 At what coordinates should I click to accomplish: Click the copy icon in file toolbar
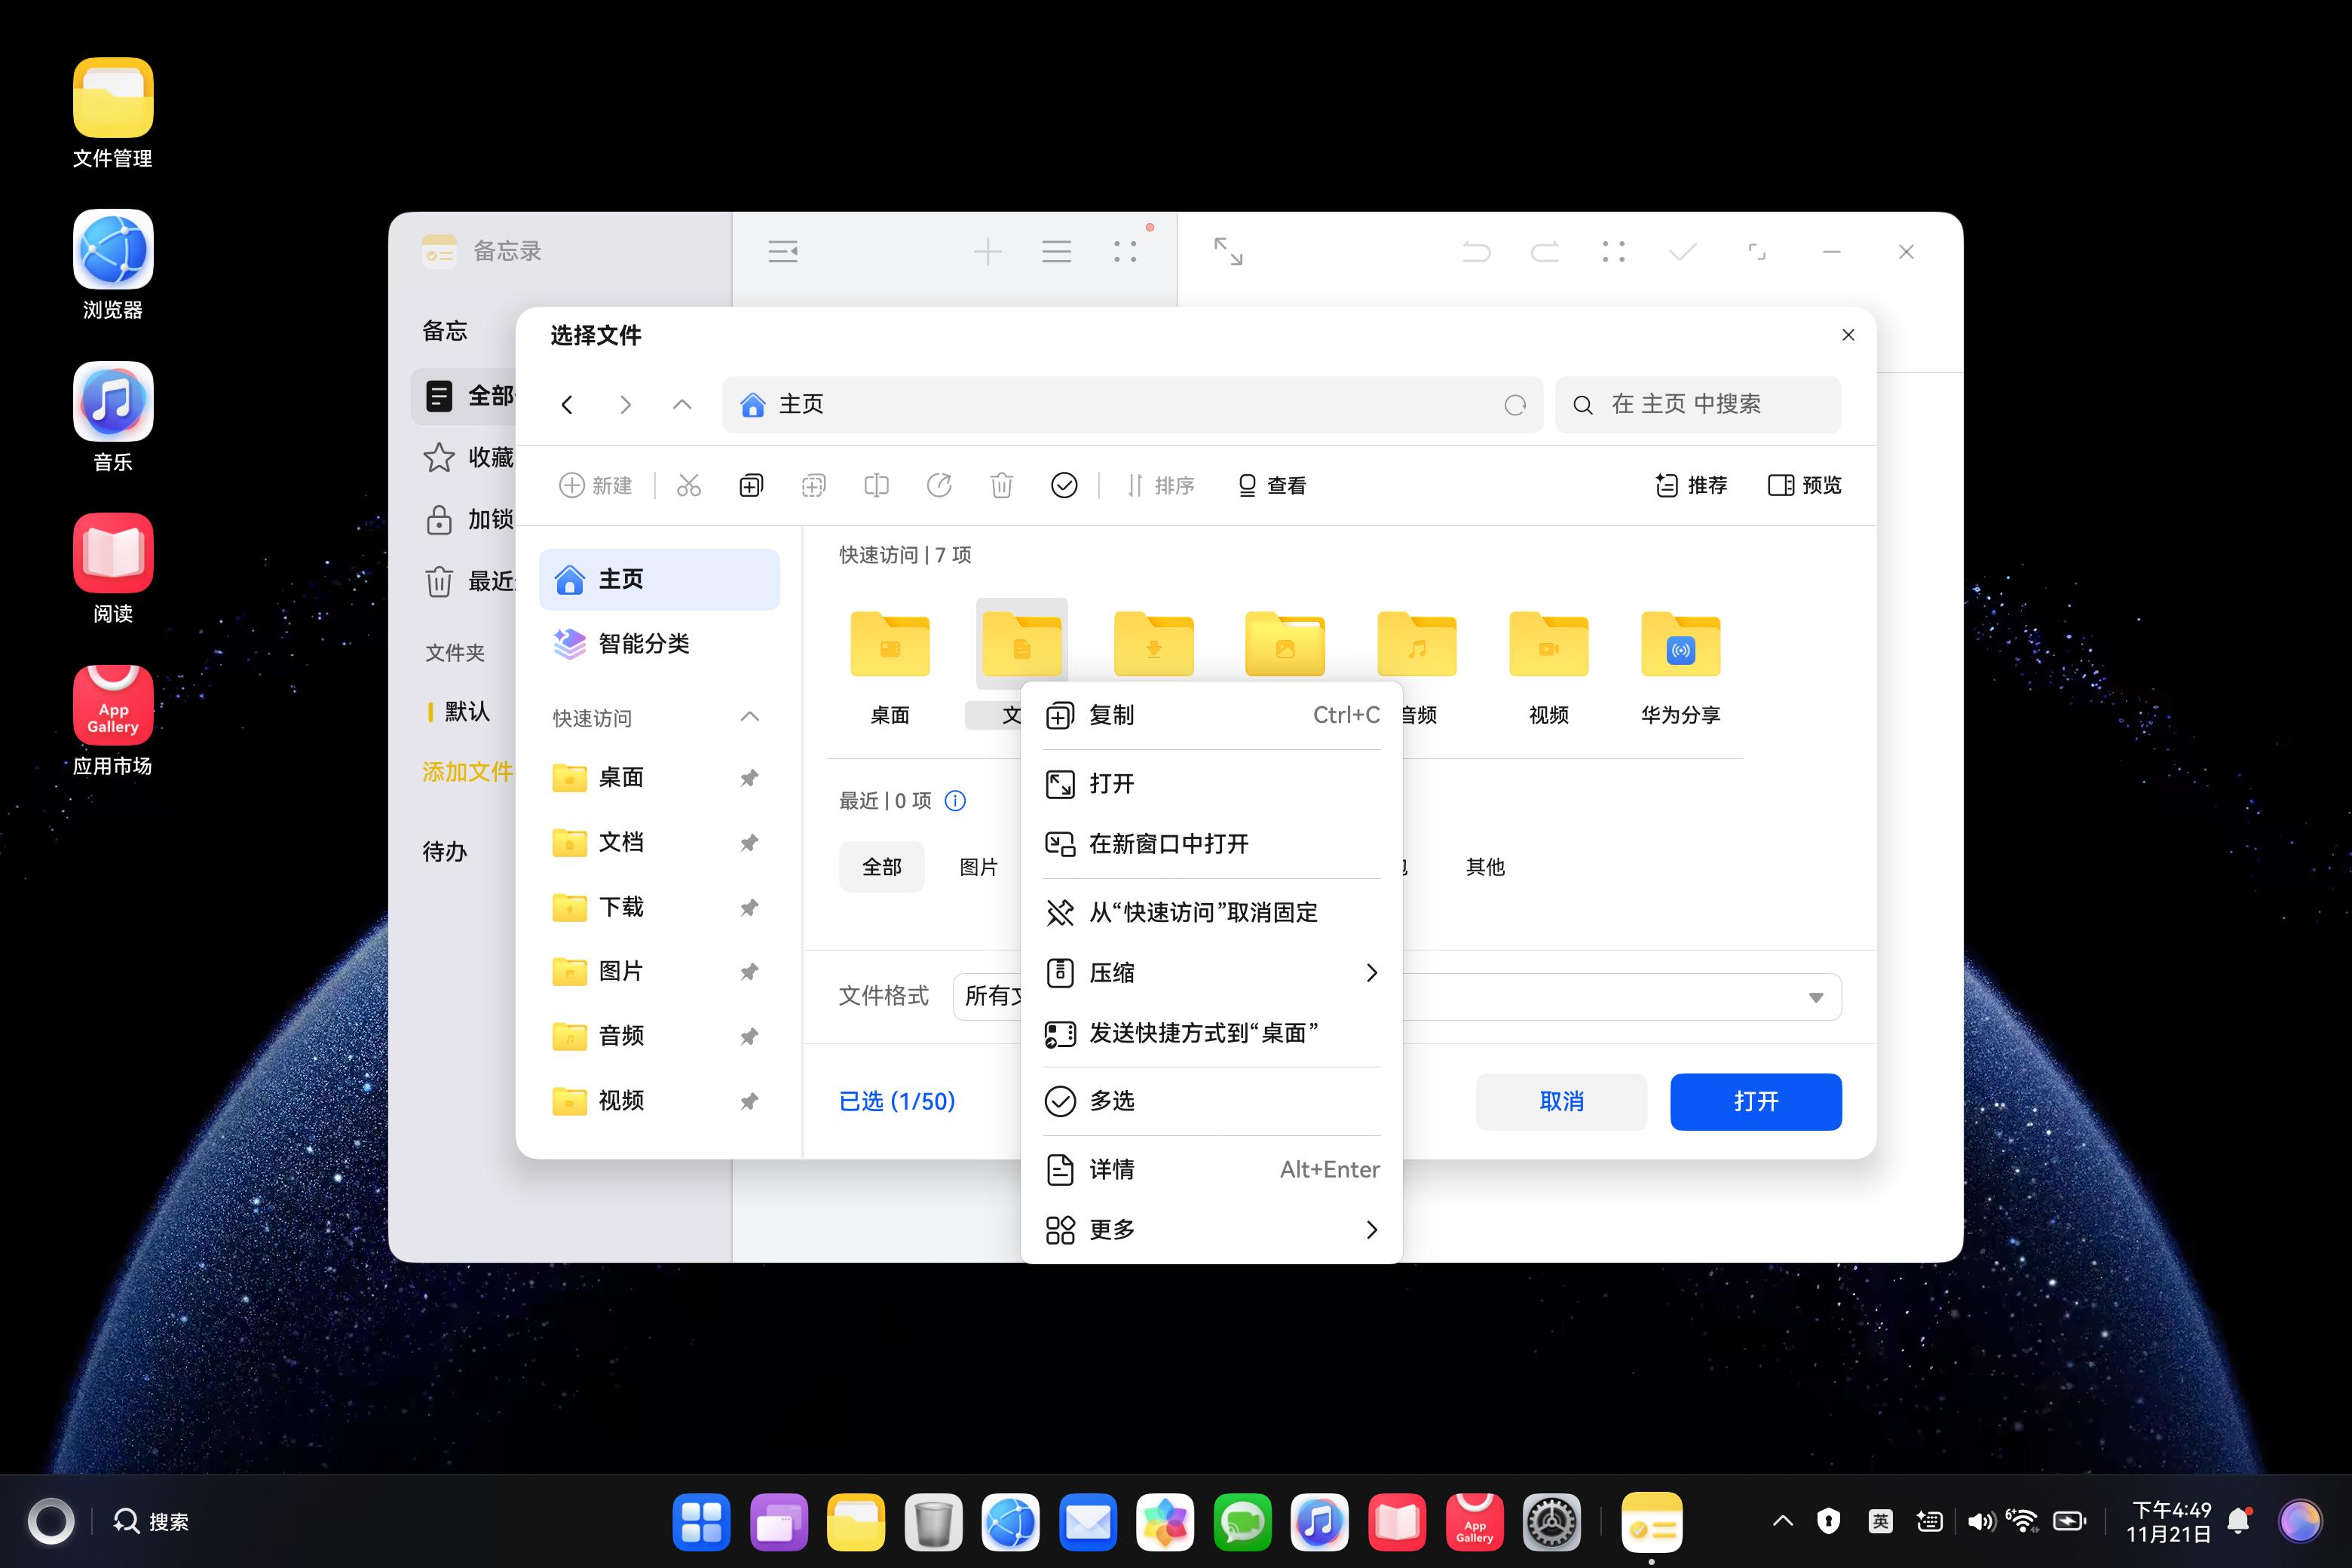pyautogui.click(x=751, y=486)
